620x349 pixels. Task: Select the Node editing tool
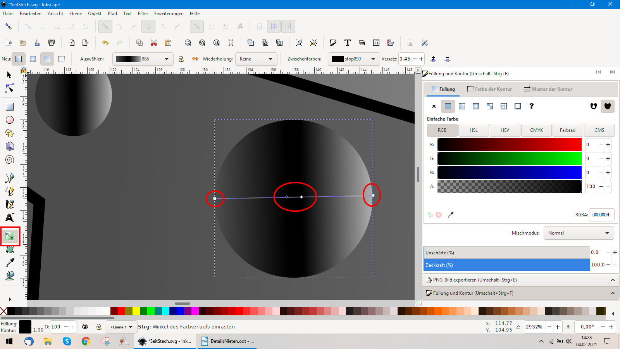coord(10,89)
